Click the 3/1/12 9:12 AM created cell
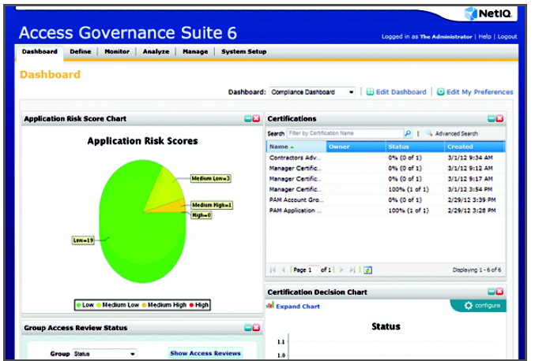Image resolution: width=535 pixels, height=361 pixels. (x=470, y=168)
